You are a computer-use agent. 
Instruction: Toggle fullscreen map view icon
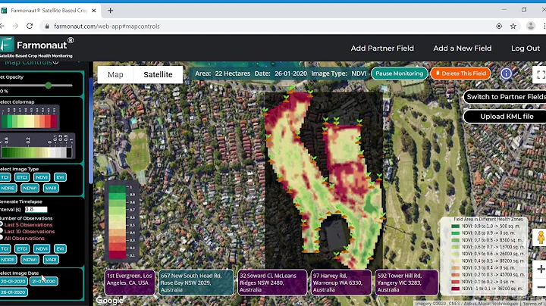[x=541, y=74]
